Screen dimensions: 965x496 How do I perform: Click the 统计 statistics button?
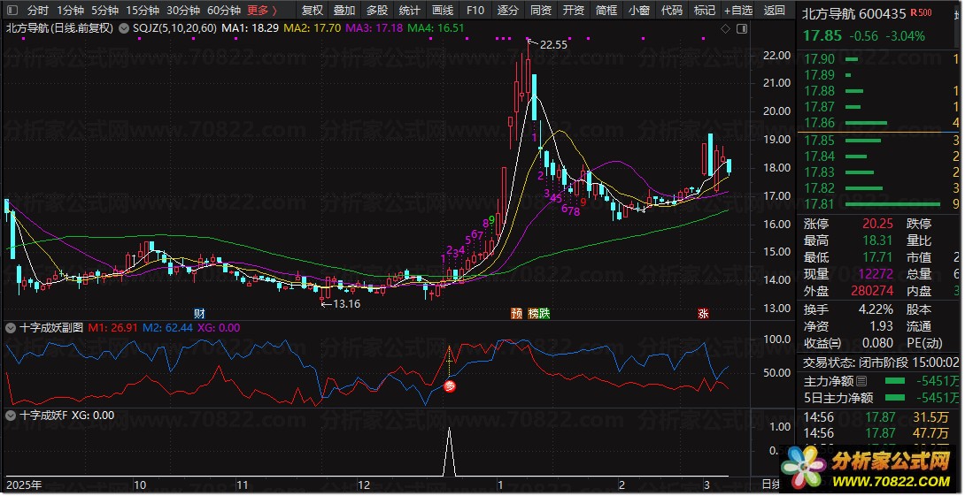tap(409, 10)
